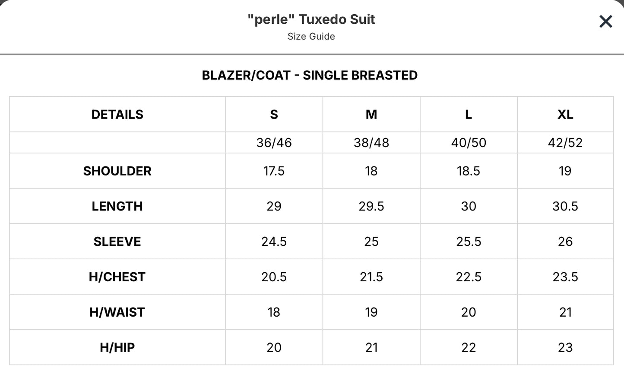
Task: Select the SHOULDER row label
Action: [x=117, y=171]
